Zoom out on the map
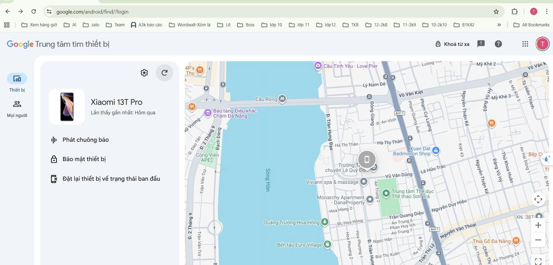The image size is (553, 265). point(538,240)
